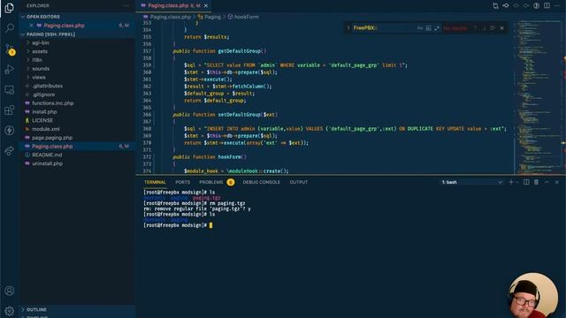Kill terminal with trash icon
566x318 pixels.
coord(537,183)
